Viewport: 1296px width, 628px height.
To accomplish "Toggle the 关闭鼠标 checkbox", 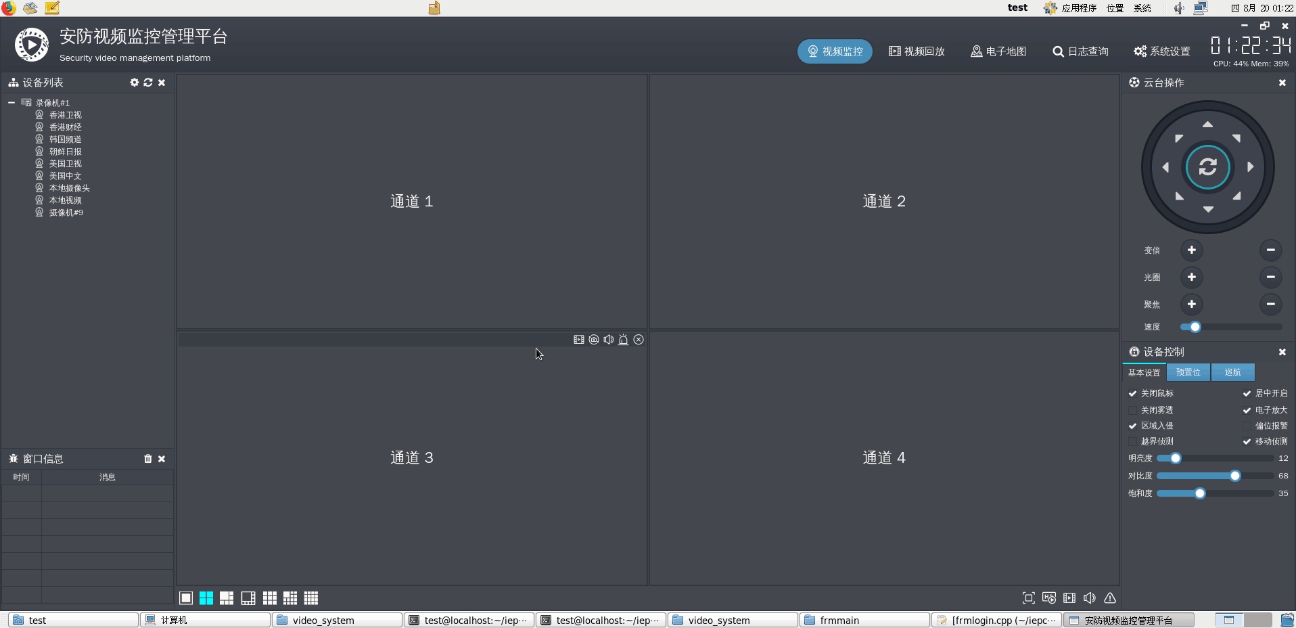I will point(1133,394).
